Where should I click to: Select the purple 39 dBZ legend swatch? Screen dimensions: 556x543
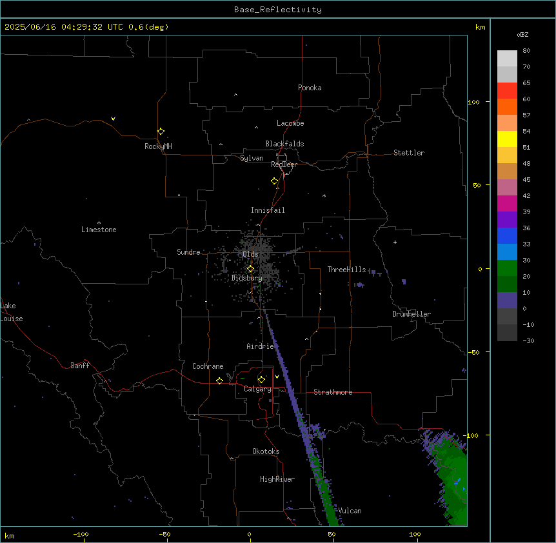(x=507, y=219)
